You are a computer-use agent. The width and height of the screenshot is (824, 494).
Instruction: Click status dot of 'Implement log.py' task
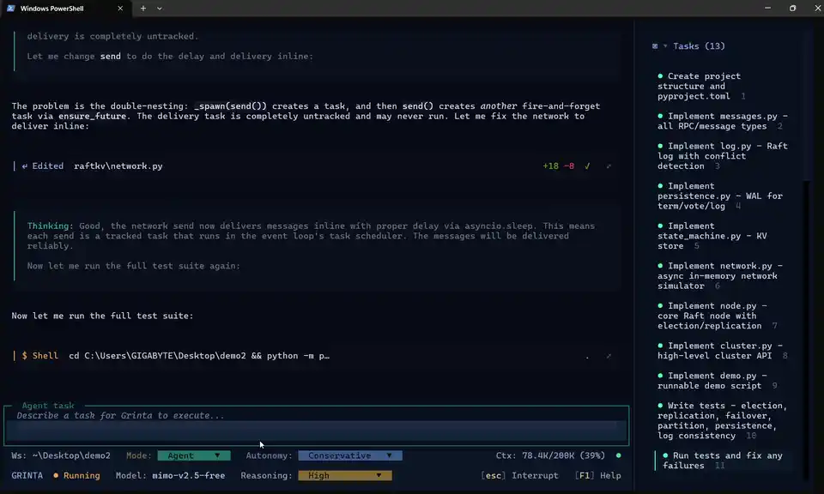[x=660, y=146]
